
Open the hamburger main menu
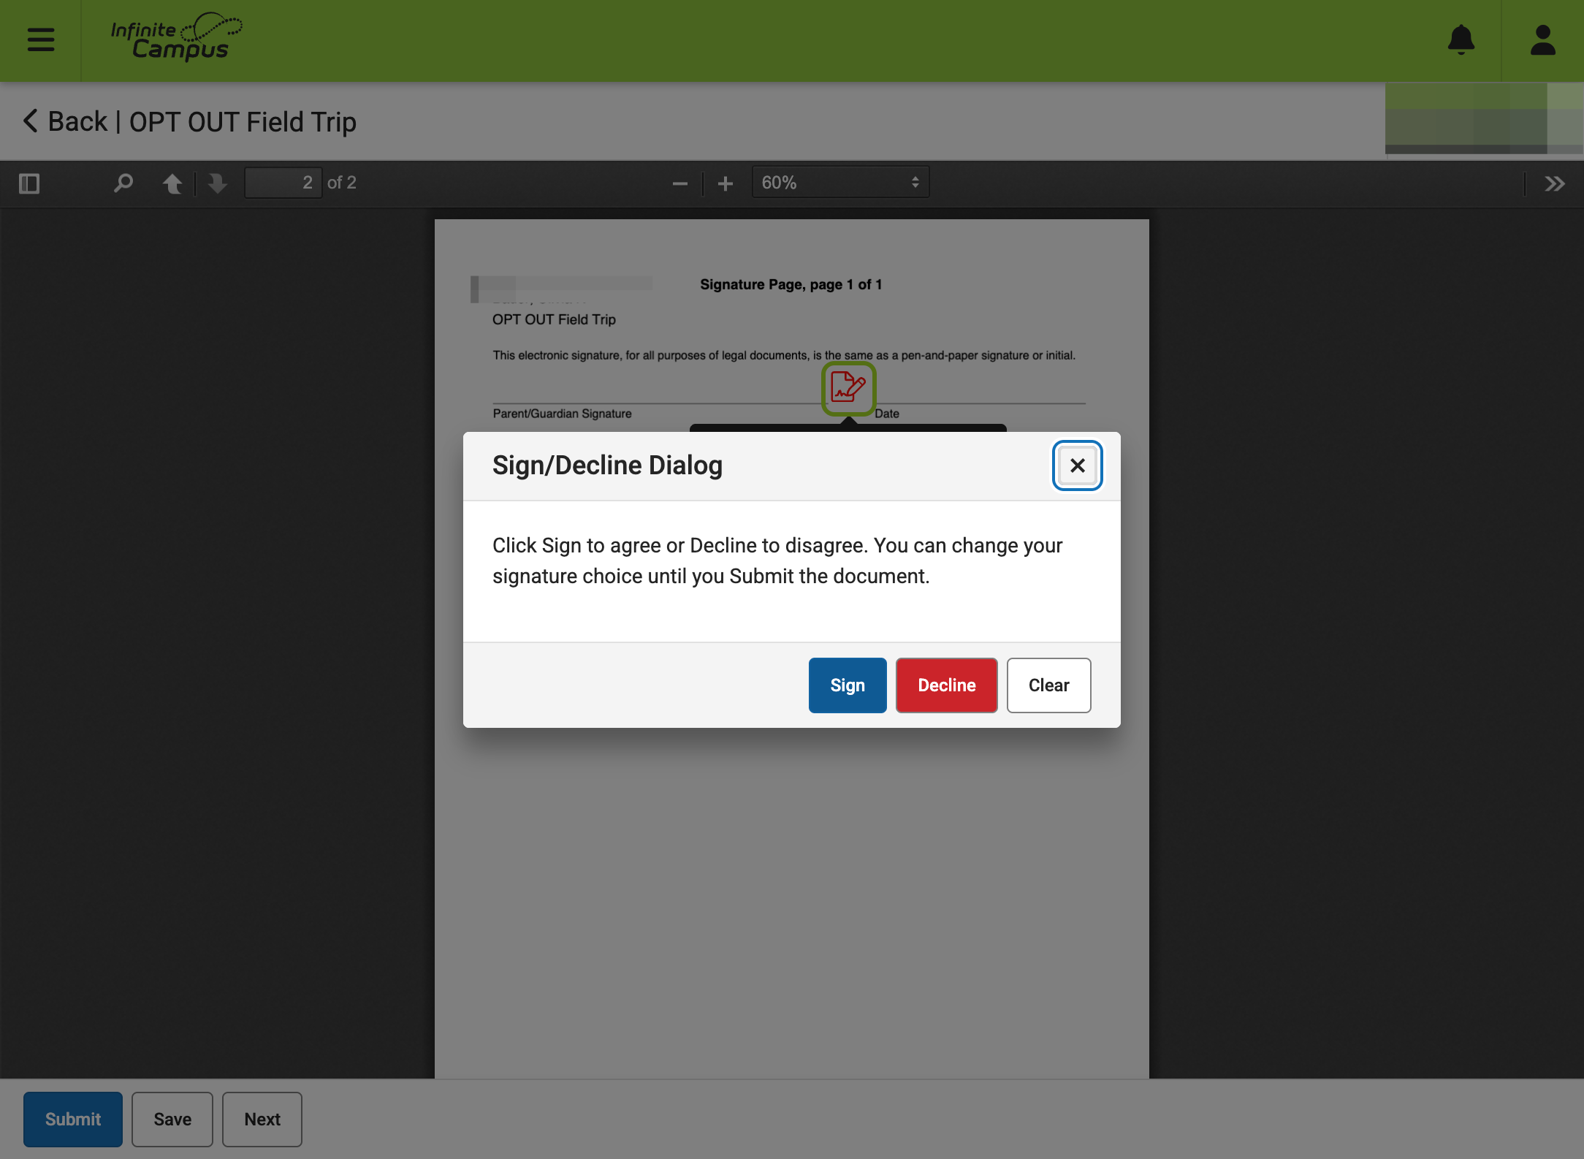pyautogui.click(x=41, y=39)
